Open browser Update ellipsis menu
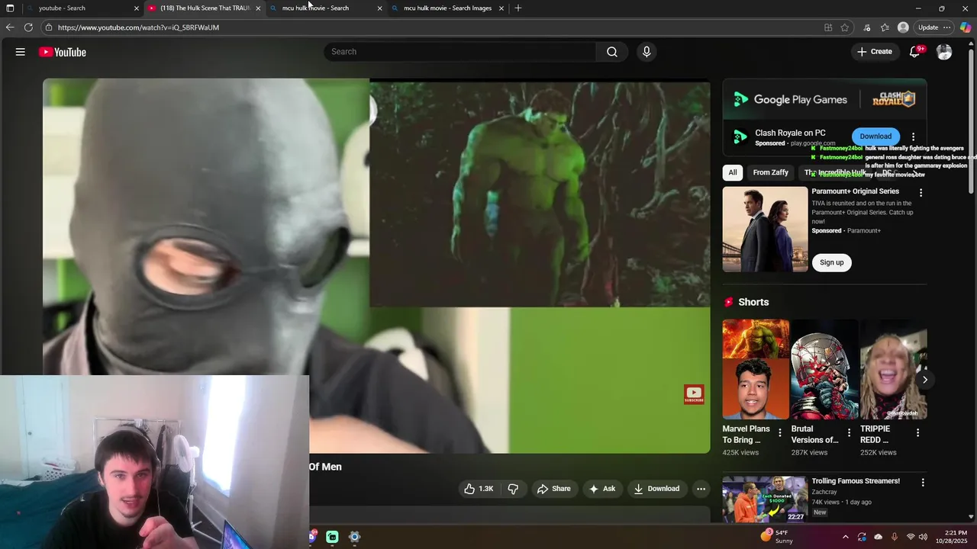Image resolution: width=977 pixels, height=549 pixels. (947, 27)
